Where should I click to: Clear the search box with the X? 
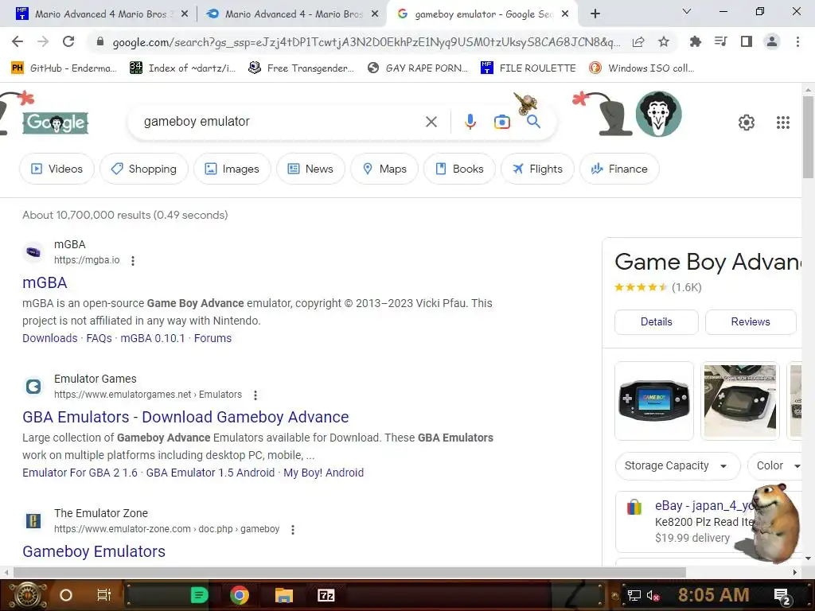[x=431, y=122]
